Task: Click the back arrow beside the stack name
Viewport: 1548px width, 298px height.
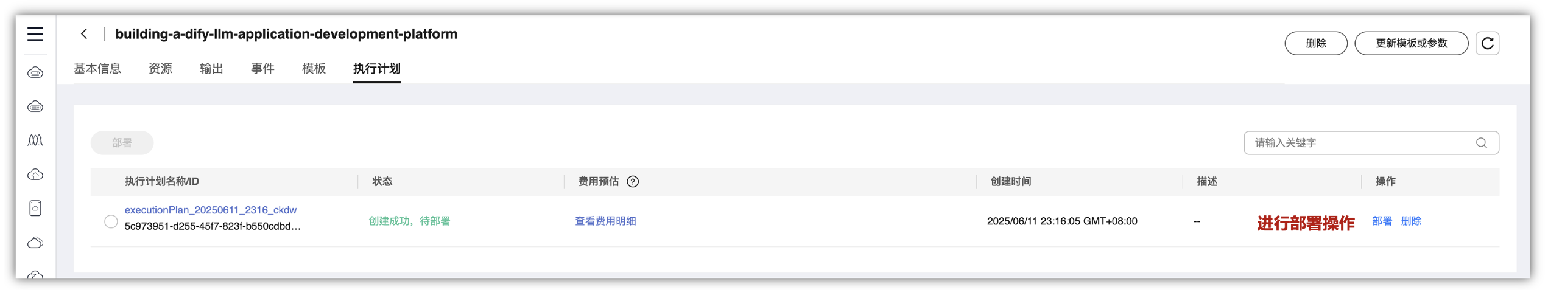Action: [84, 34]
